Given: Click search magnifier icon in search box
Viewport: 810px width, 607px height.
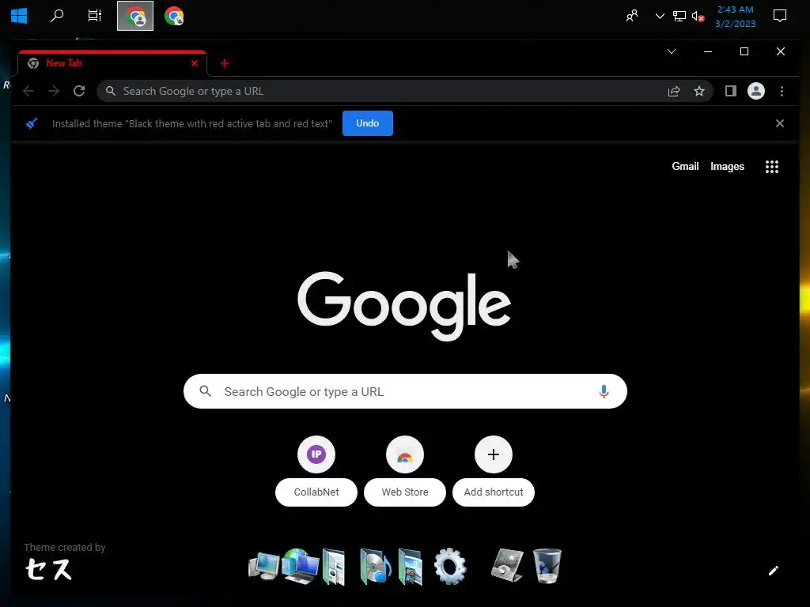Looking at the screenshot, I should coord(205,391).
